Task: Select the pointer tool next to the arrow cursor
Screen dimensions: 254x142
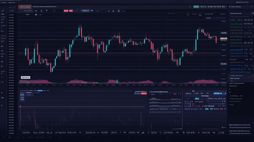Action: click(x=41, y=11)
